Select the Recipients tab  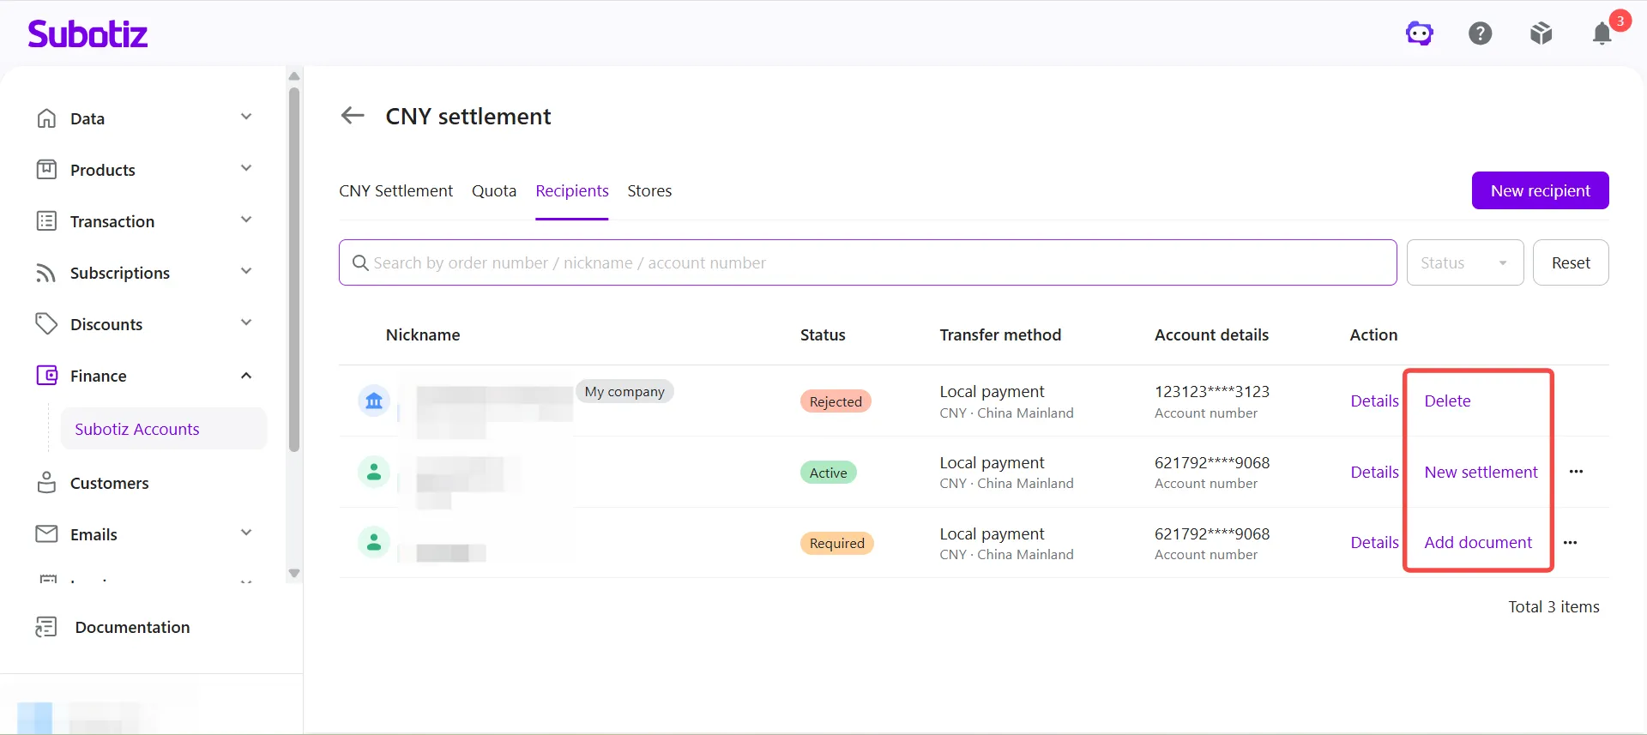tap(572, 190)
